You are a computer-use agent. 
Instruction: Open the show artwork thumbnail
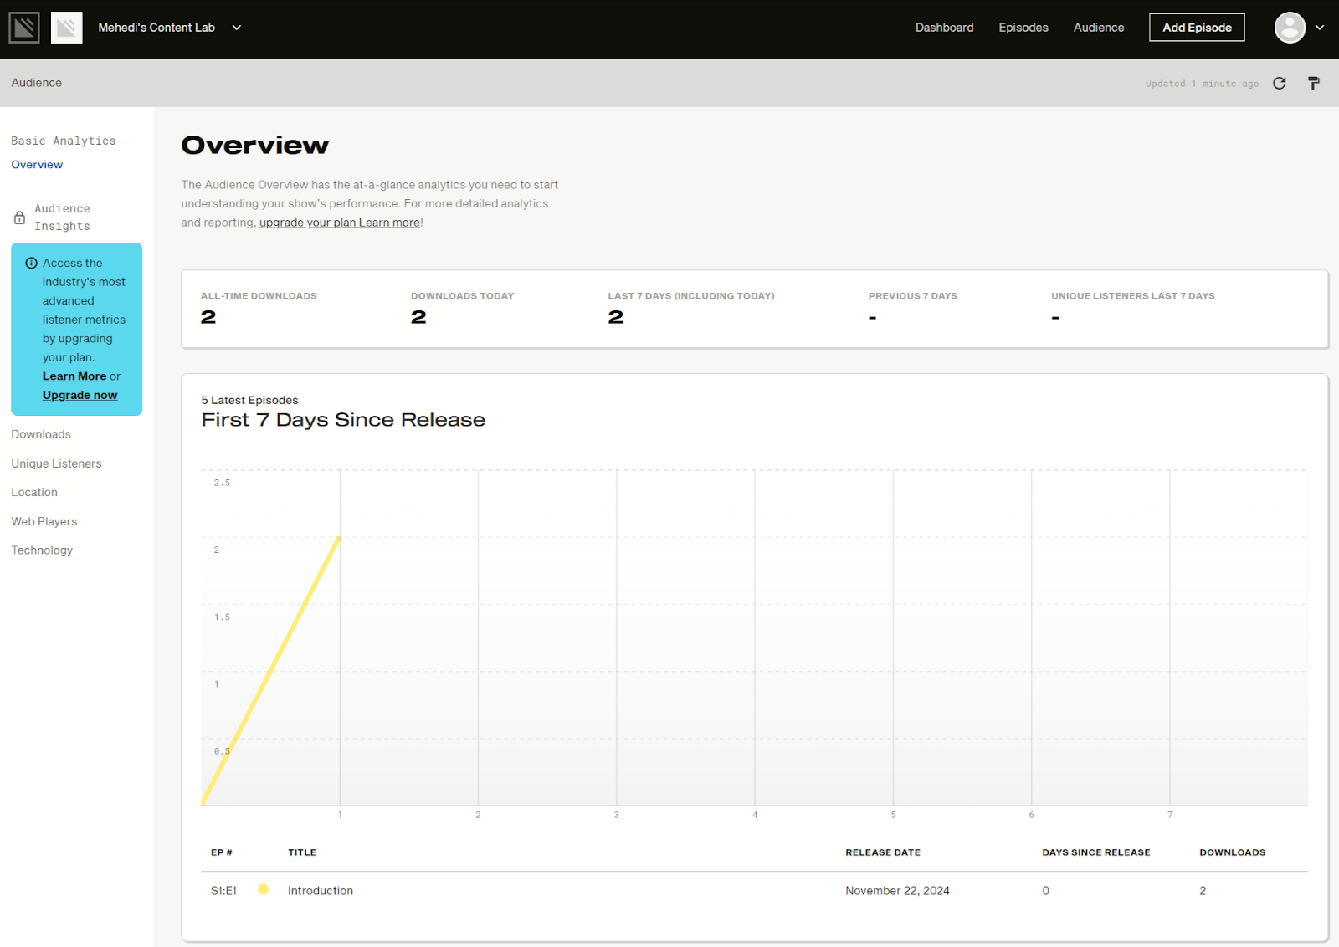67,28
